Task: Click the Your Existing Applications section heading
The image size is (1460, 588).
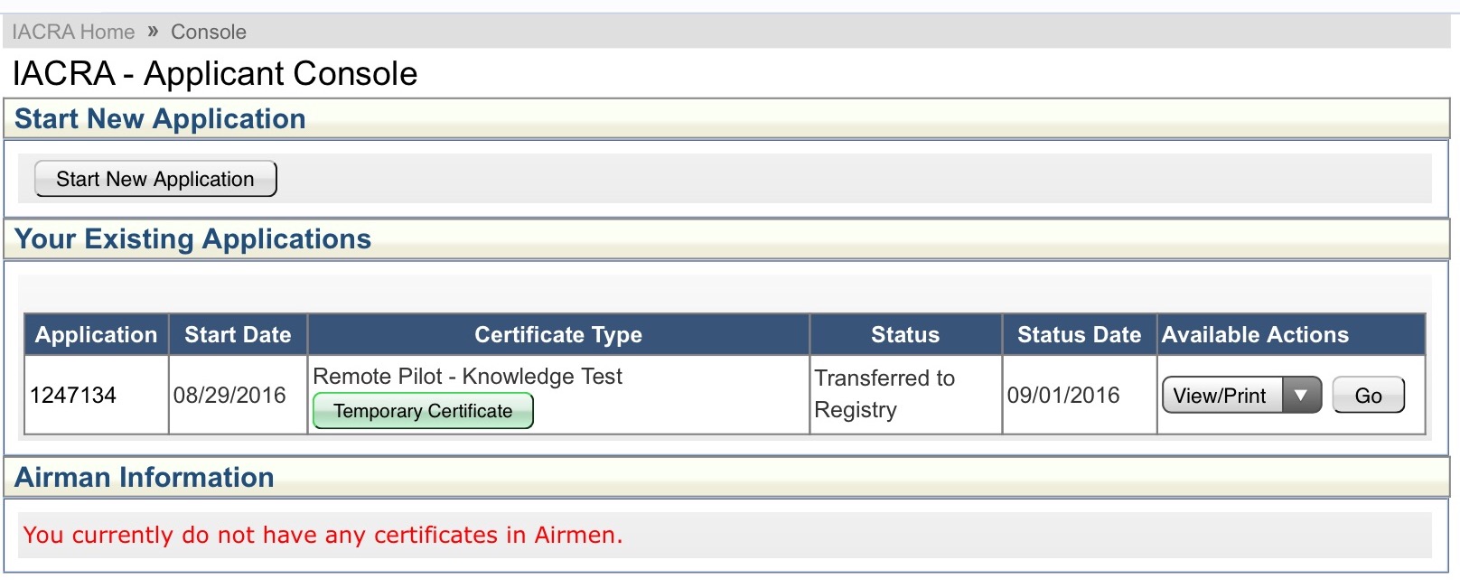Action: [192, 238]
